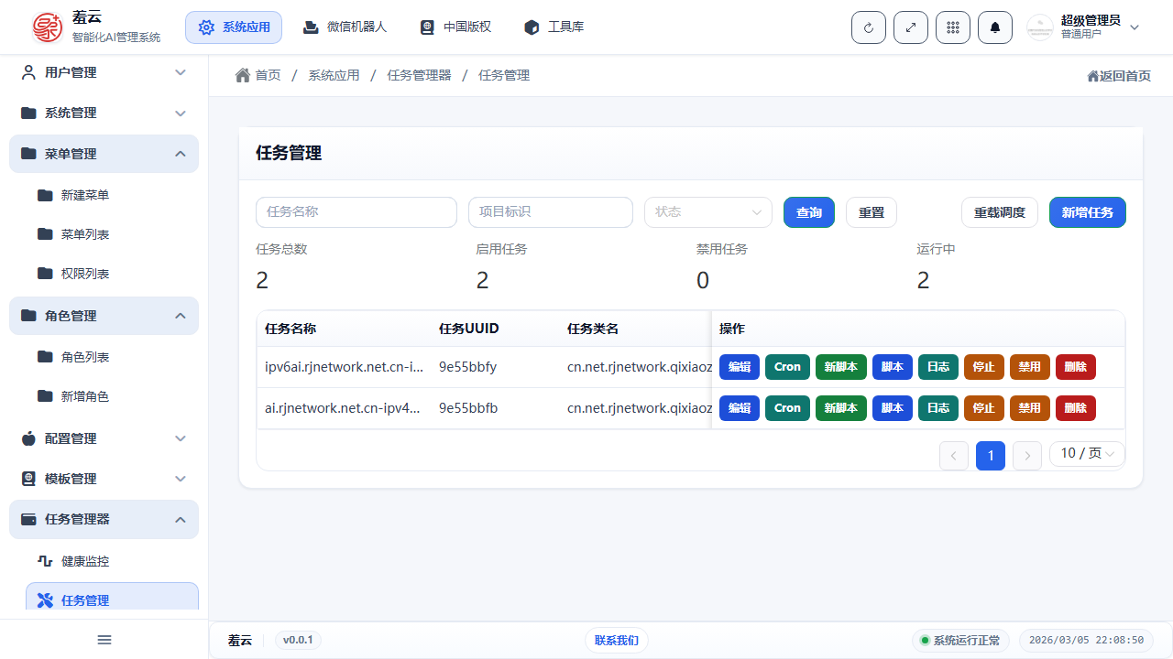This screenshot has width=1173, height=659.
Task: Click the fullscreen expand icon
Action: click(910, 27)
